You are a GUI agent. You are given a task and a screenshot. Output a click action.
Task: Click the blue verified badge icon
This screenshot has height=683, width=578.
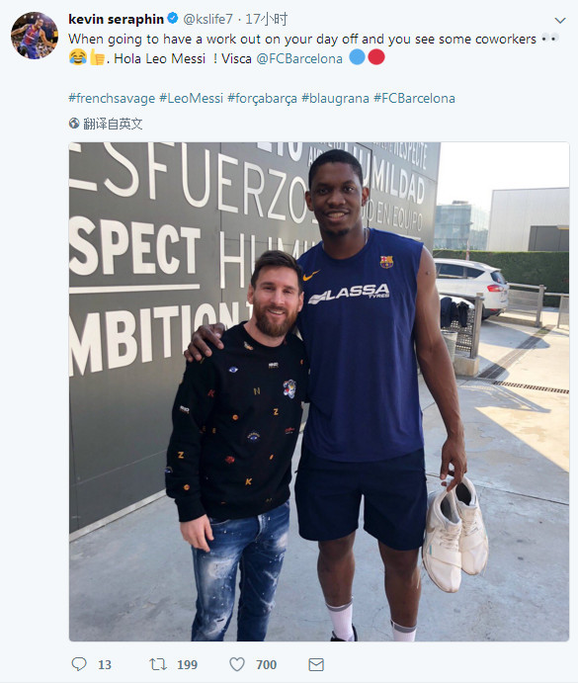pyautogui.click(x=173, y=19)
